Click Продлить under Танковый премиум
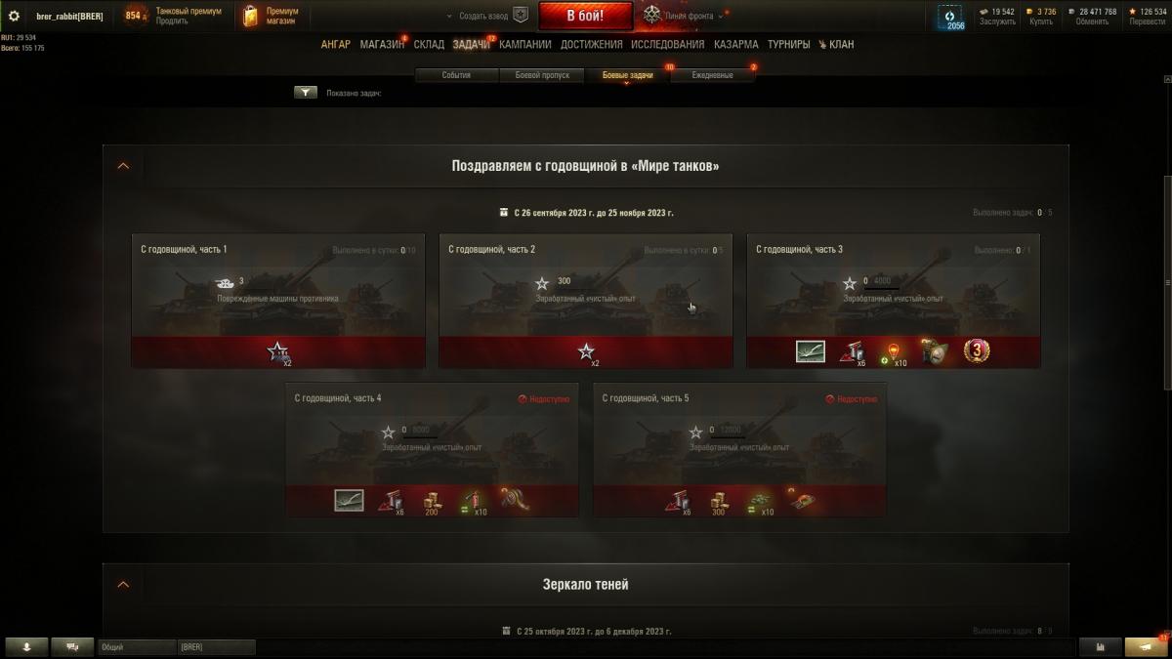This screenshot has width=1172, height=659. coord(172,21)
